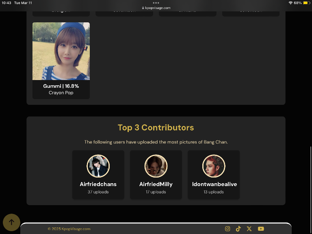
Task: Open Airfriedchans profile avatar
Action: coord(98,166)
